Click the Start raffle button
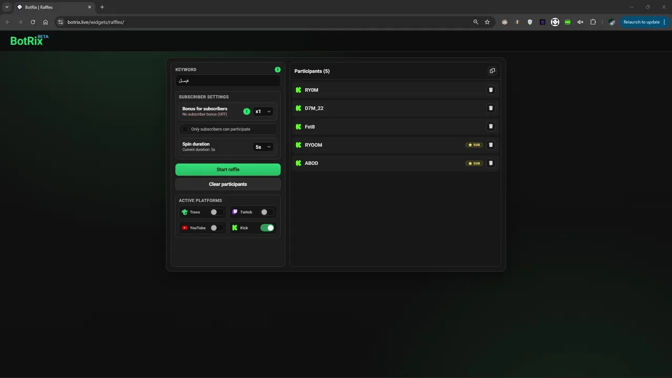 tap(228, 170)
